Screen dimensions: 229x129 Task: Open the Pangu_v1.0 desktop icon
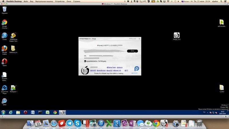177,35
